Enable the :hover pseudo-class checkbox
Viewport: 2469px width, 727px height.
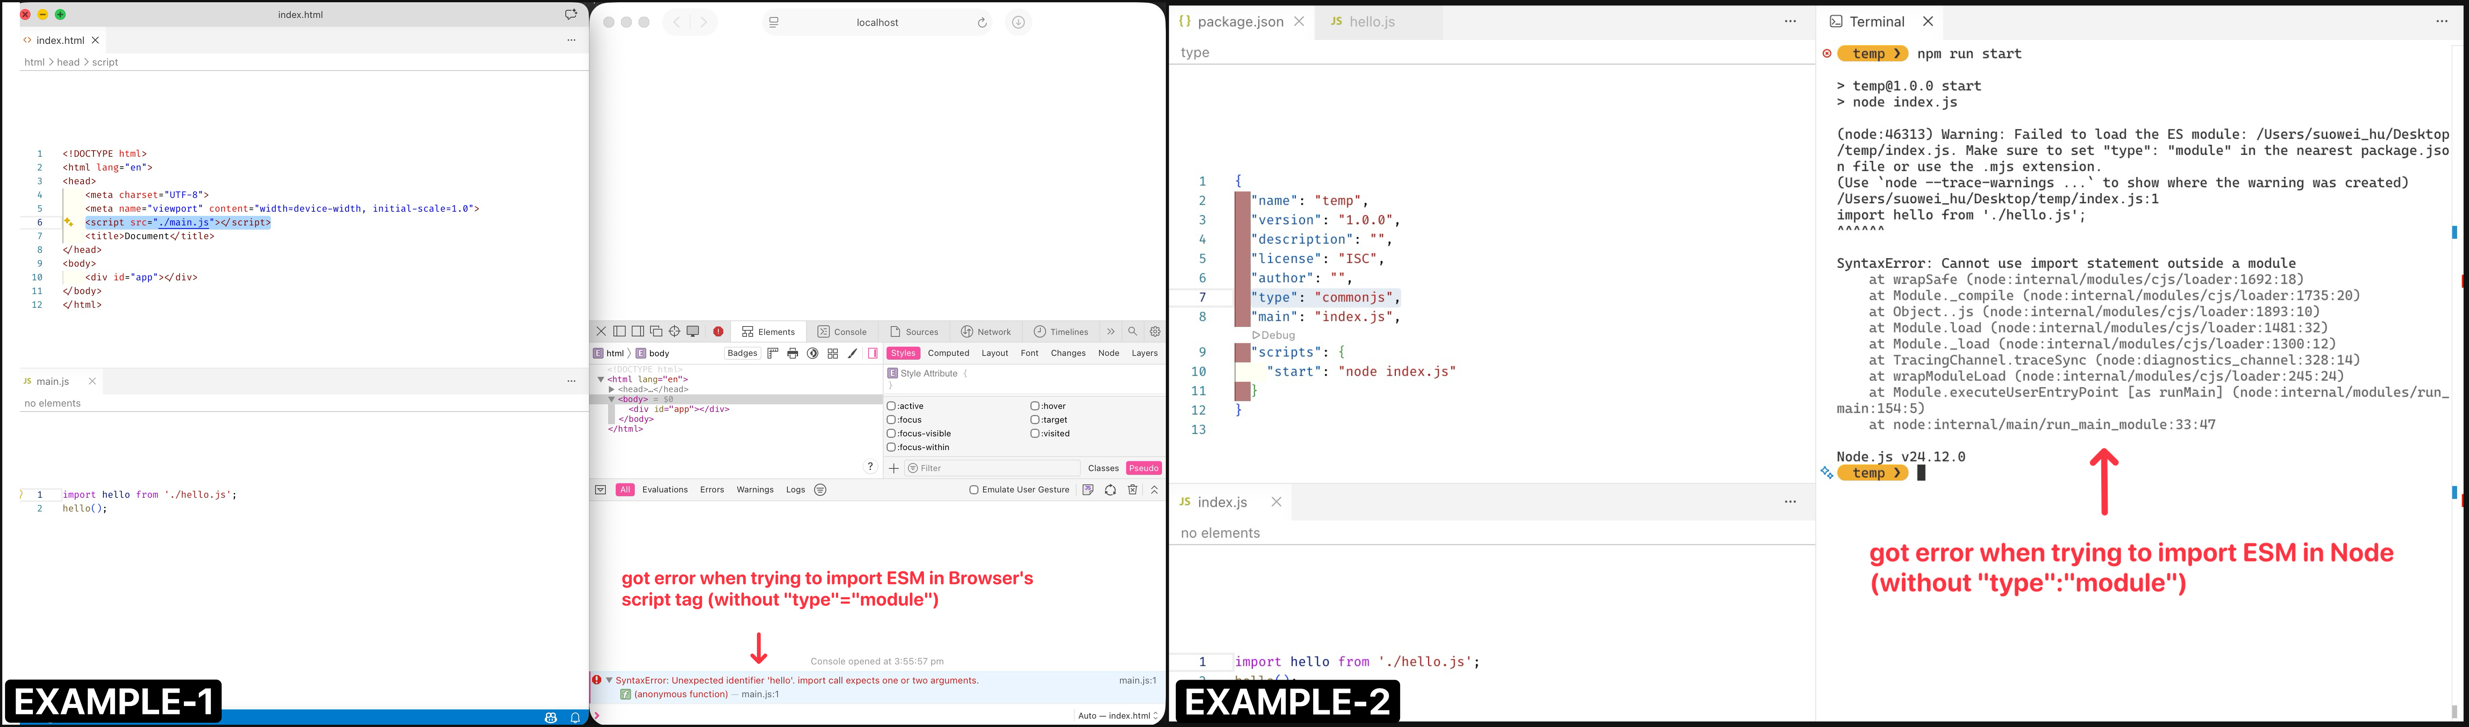(x=1035, y=406)
